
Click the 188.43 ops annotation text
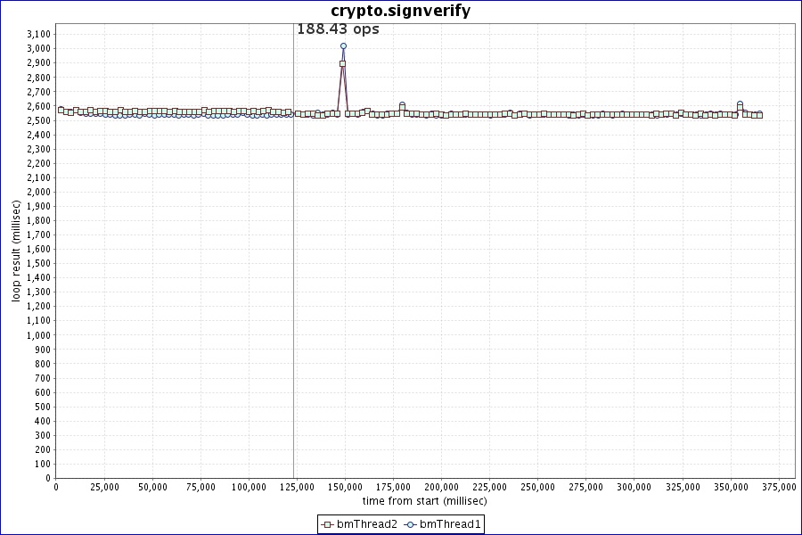click(x=338, y=29)
